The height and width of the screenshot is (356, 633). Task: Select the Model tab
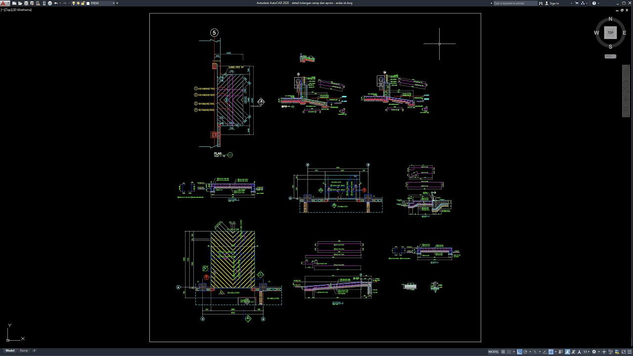10,351
